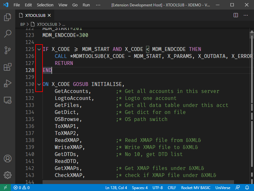The image size is (254, 191).
Task: Open the Extensions view icon
Action: 7,67
